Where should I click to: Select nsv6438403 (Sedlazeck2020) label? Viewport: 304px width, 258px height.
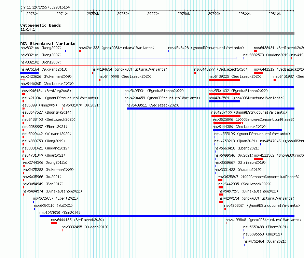point(49,119)
